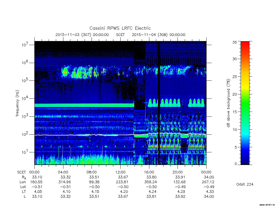Click the 'Orbit 224' label
This screenshot has height=206, width=275.
point(245,184)
